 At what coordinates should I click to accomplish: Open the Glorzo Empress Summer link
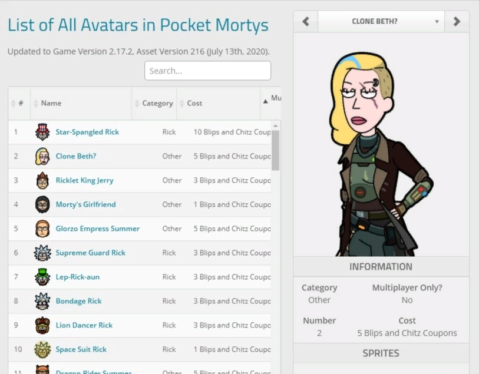97,229
